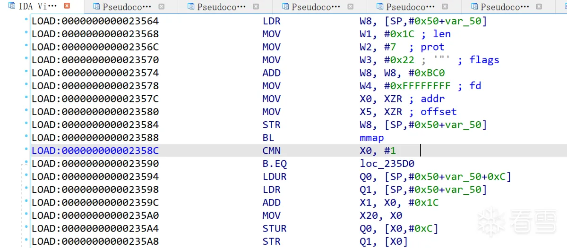Select address LOAD:000000000002359C
Viewport: 567px width, 248px height.
(x=95, y=202)
